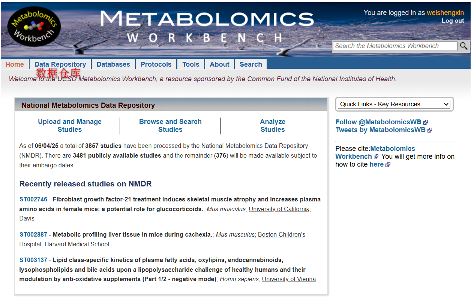This screenshot has width=471, height=298.
Task: Open the Data Repository menu
Action: (x=60, y=64)
